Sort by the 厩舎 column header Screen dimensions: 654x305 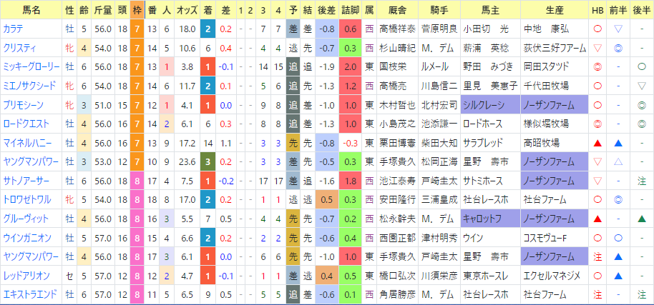(396, 10)
